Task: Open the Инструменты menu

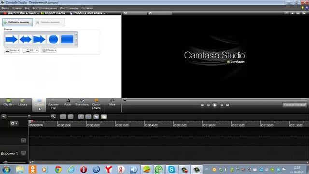Action: click(69, 8)
